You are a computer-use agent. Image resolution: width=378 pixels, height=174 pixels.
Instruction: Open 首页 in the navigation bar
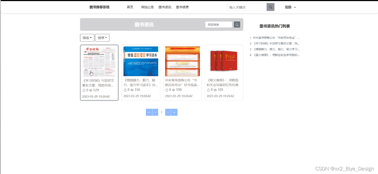130,7
